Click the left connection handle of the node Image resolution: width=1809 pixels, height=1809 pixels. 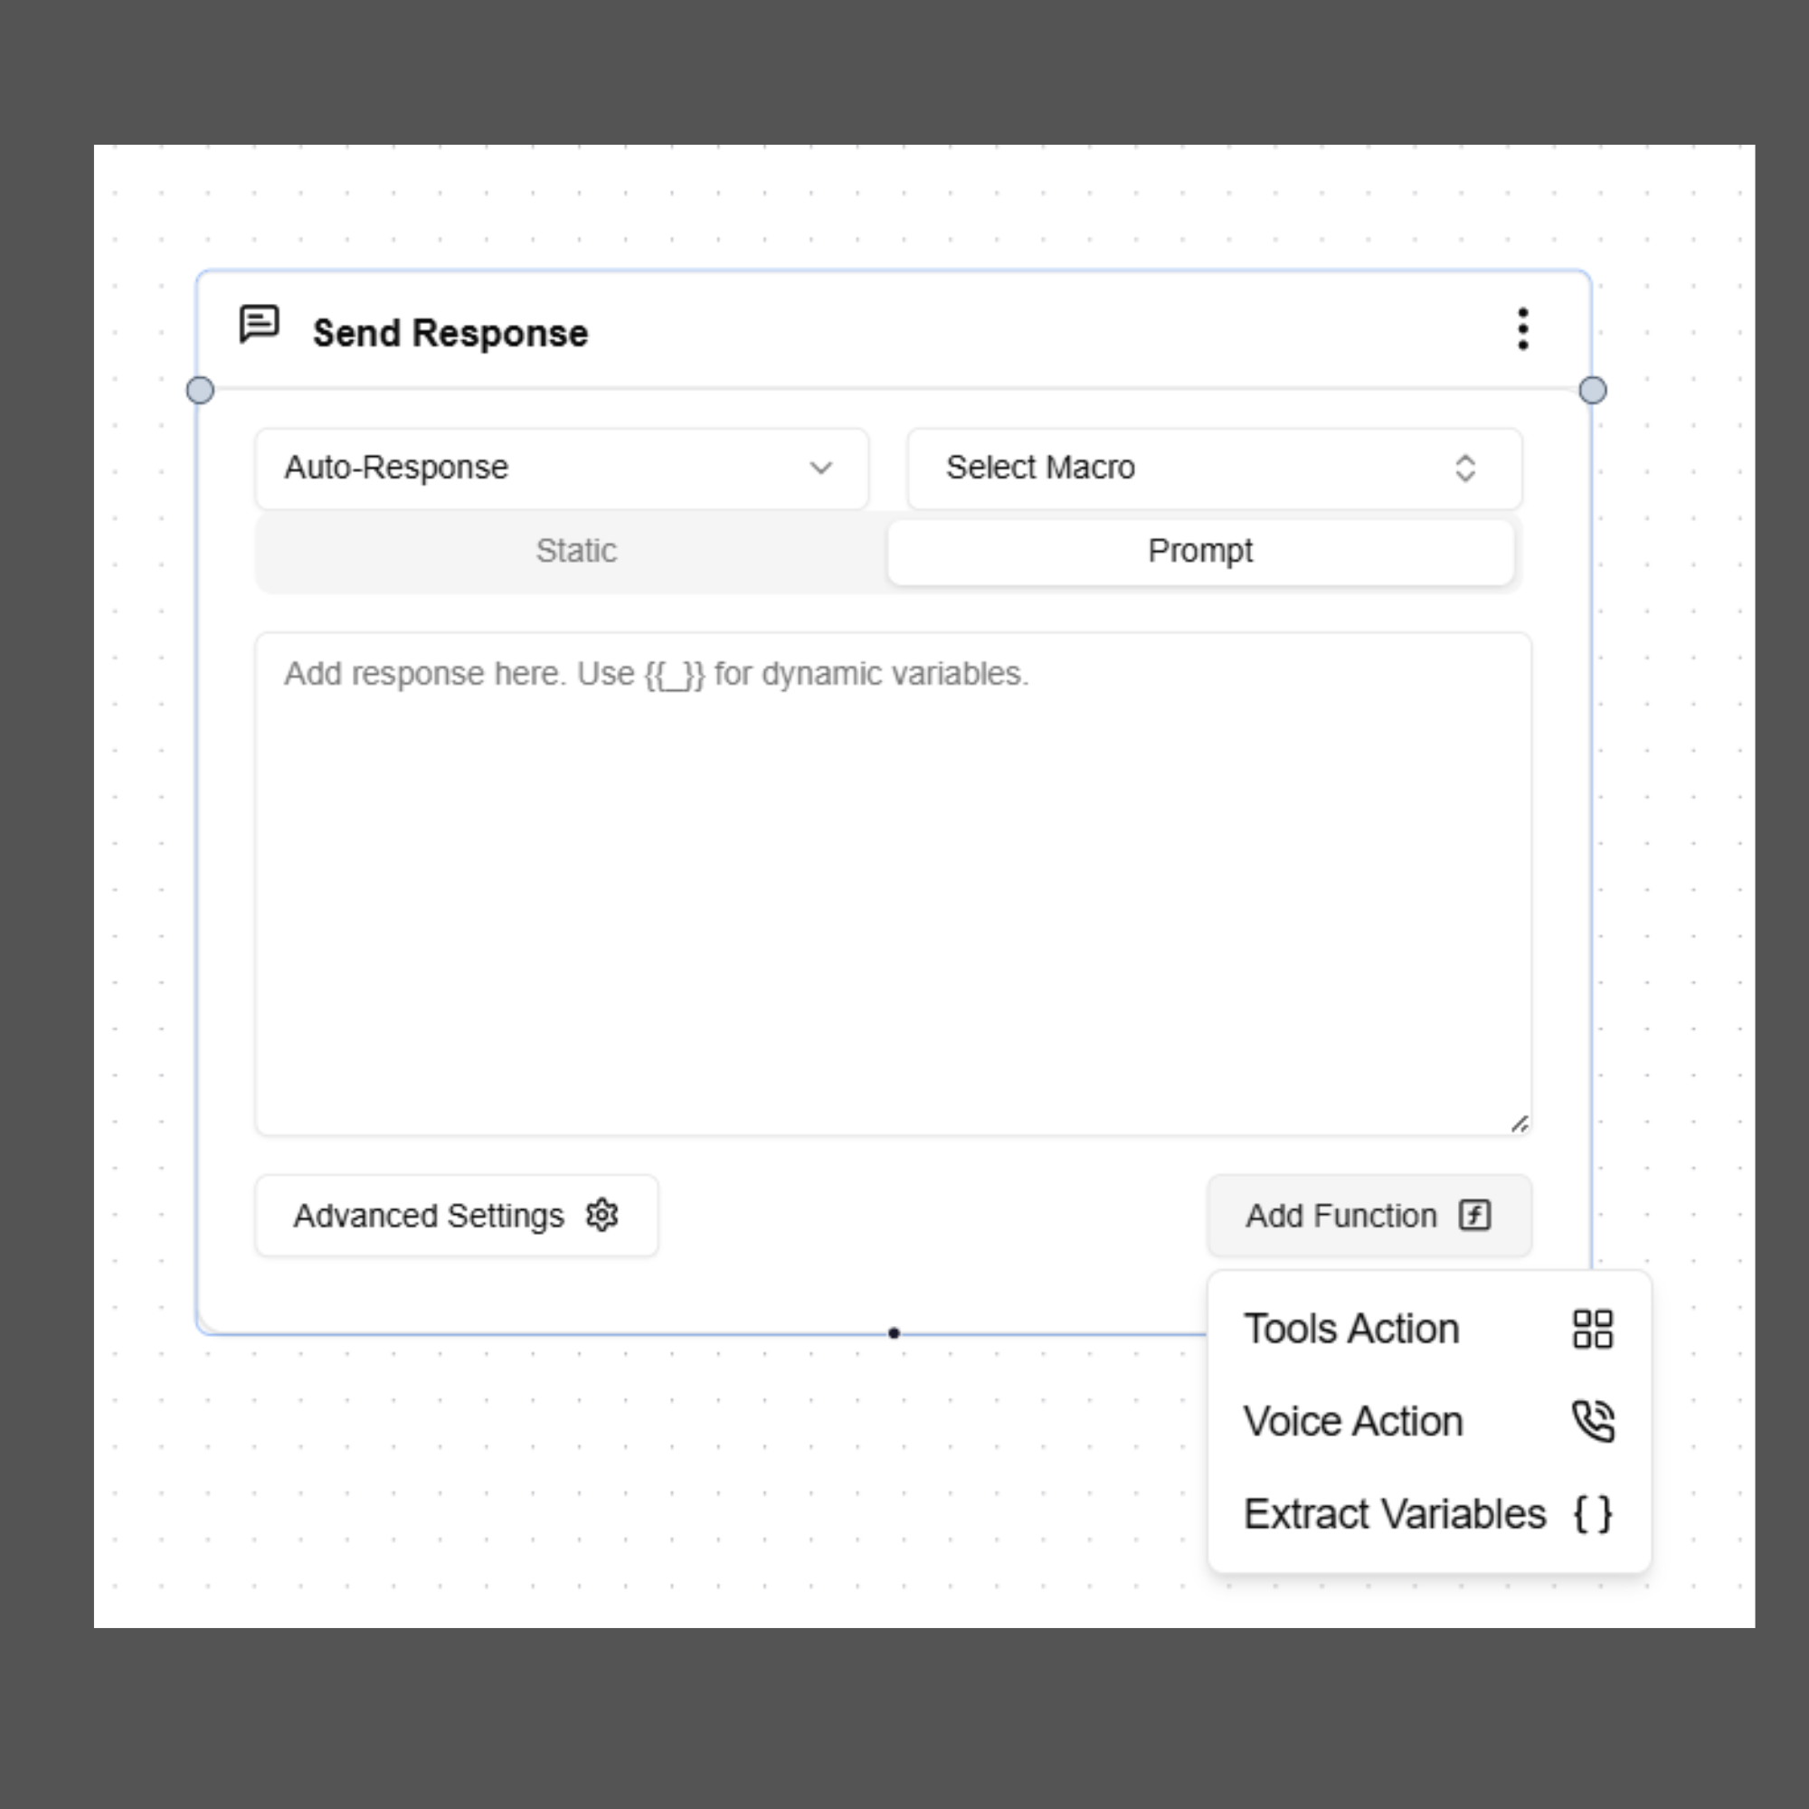point(201,390)
